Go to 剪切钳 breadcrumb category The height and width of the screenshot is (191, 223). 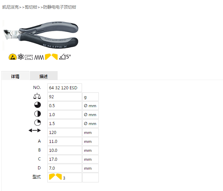click(x=31, y=7)
